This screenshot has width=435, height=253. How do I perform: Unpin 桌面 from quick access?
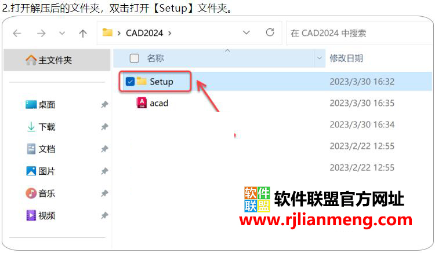click(x=104, y=105)
